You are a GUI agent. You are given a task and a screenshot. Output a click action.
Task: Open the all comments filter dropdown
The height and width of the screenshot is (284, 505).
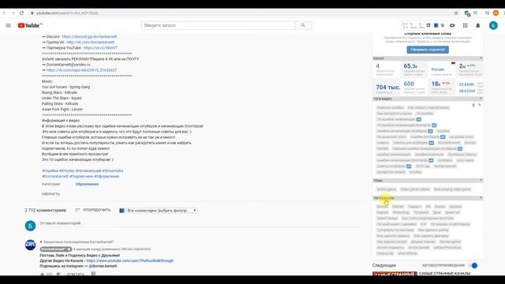pos(162,211)
